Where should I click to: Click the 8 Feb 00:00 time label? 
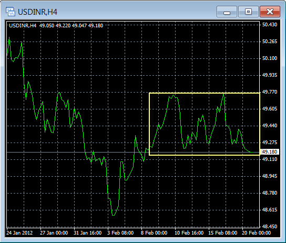tap(154, 233)
